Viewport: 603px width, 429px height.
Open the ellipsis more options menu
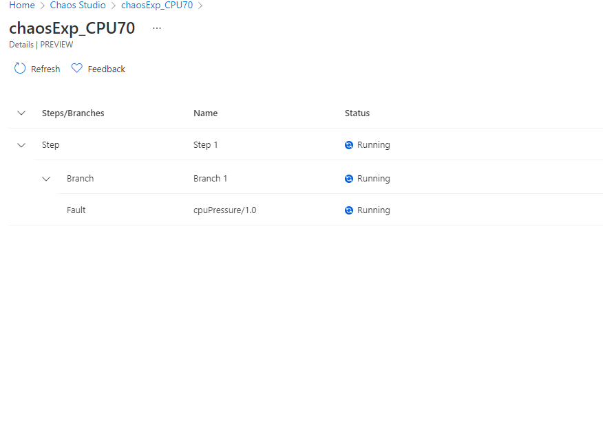click(157, 28)
